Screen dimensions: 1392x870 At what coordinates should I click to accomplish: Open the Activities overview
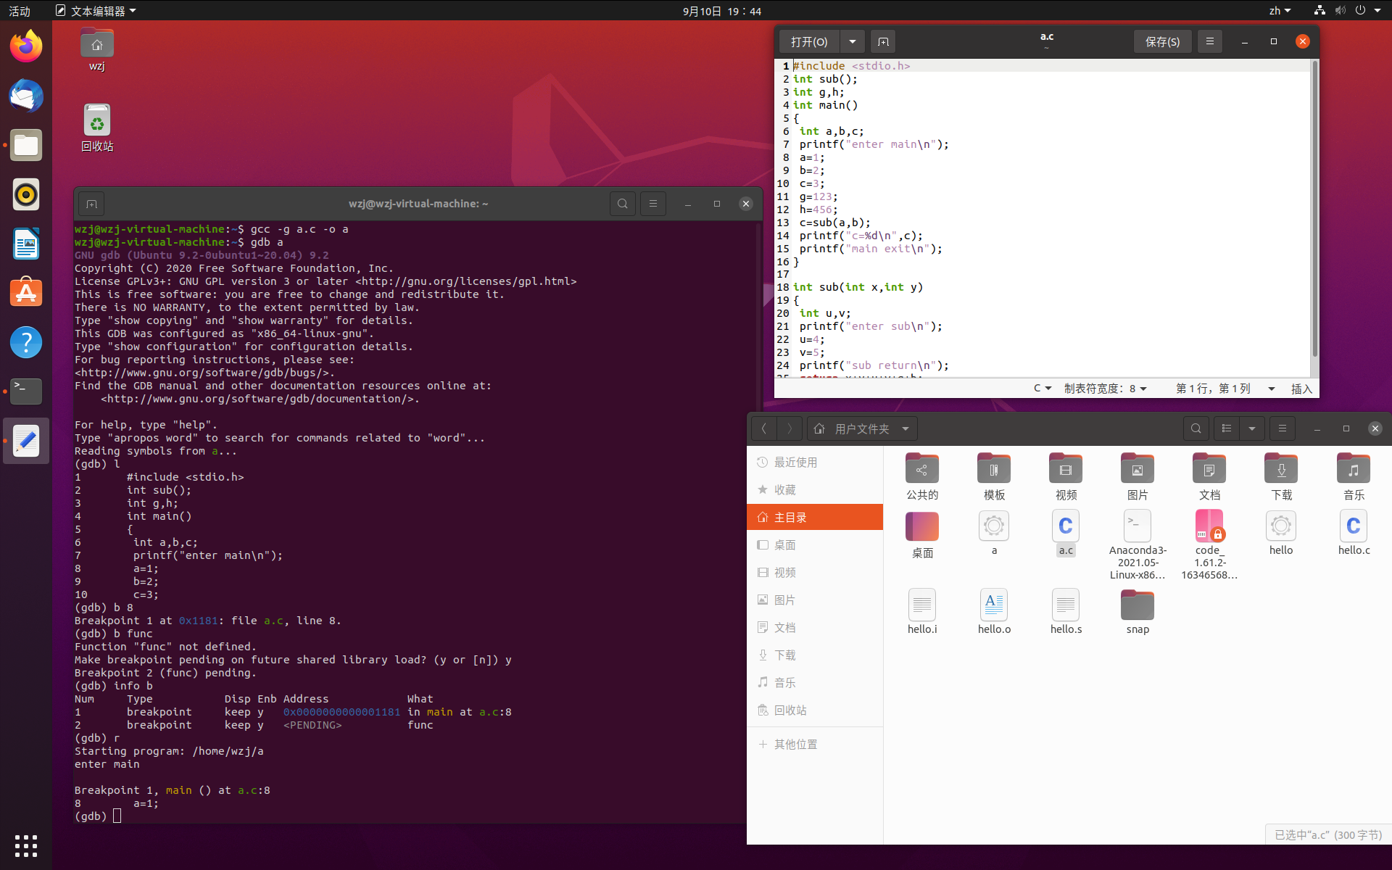click(x=20, y=11)
